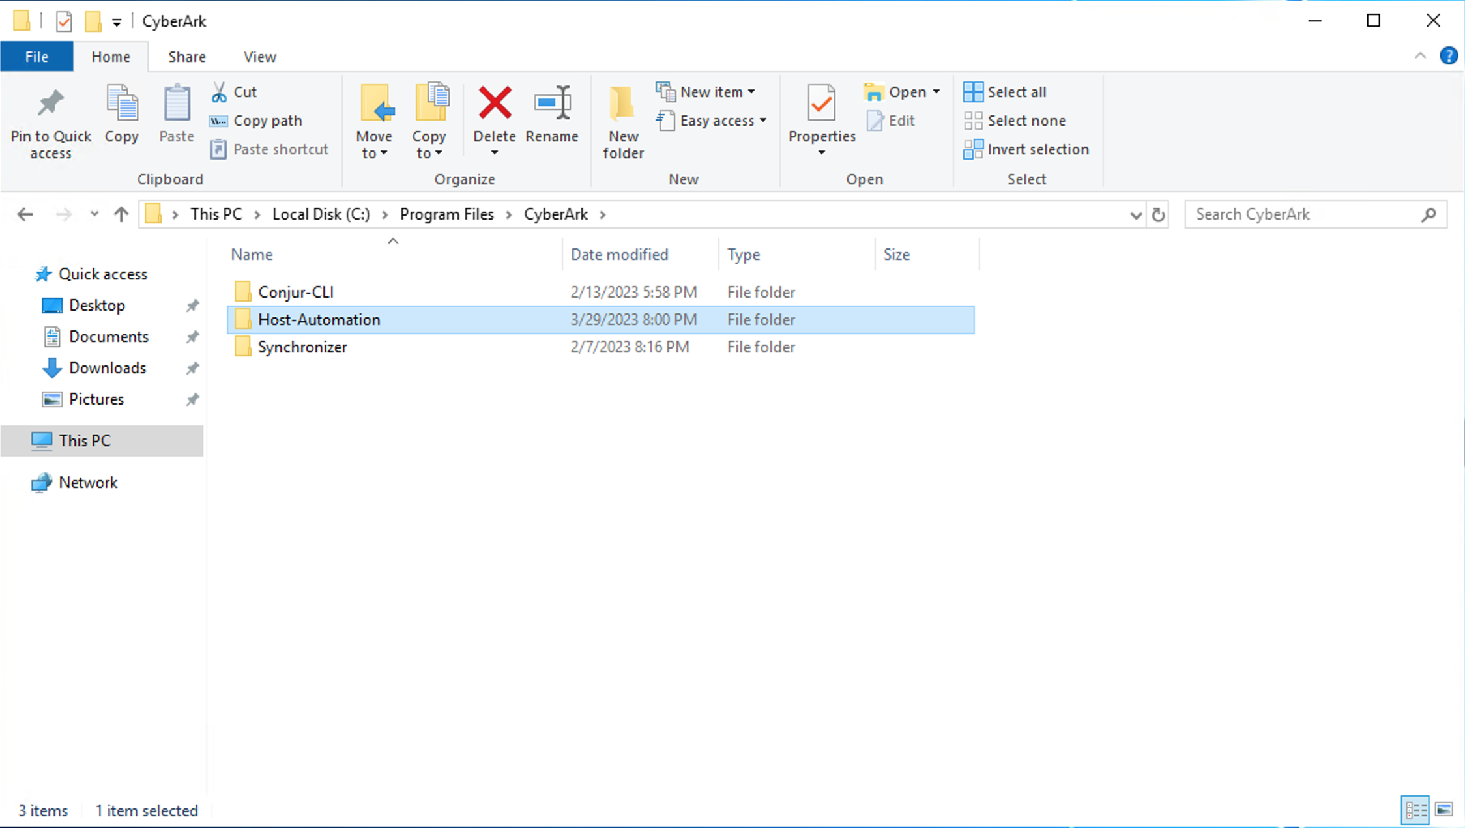Expand the Open dropdown arrow
This screenshot has height=828, width=1465.
pyautogui.click(x=936, y=92)
